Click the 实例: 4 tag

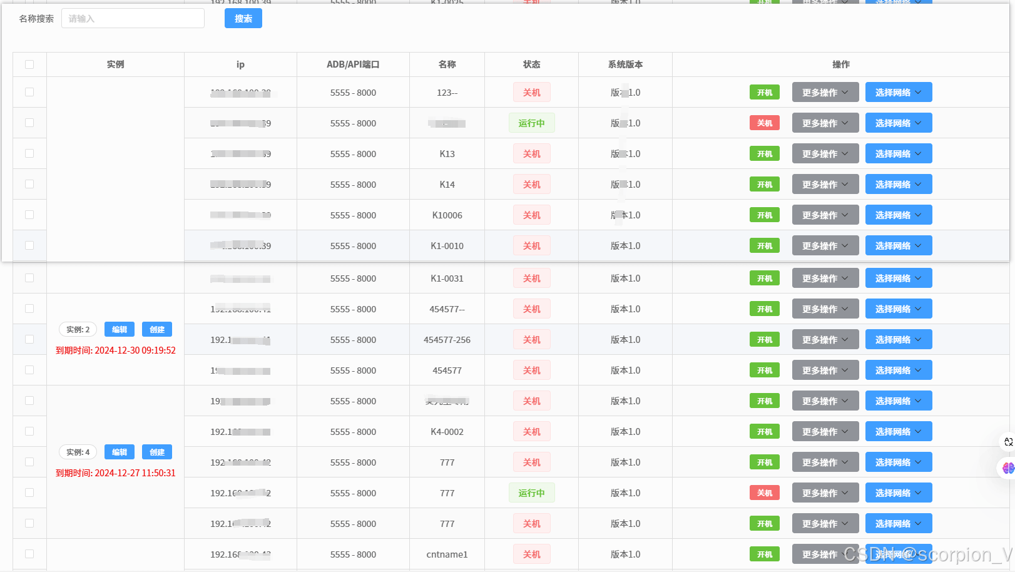click(78, 452)
